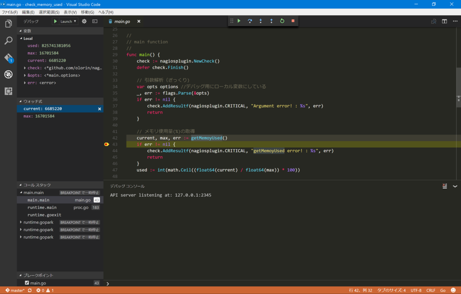Remove the current watch expression with its X
461x294 pixels.
coord(99,109)
